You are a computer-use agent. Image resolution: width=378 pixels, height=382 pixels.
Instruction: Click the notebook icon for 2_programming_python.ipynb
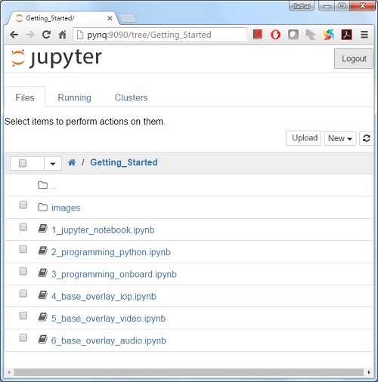42,251
